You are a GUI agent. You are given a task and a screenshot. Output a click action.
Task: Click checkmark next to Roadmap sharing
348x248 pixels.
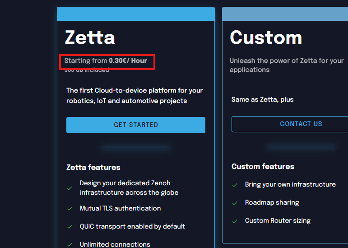click(x=235, y=203)
